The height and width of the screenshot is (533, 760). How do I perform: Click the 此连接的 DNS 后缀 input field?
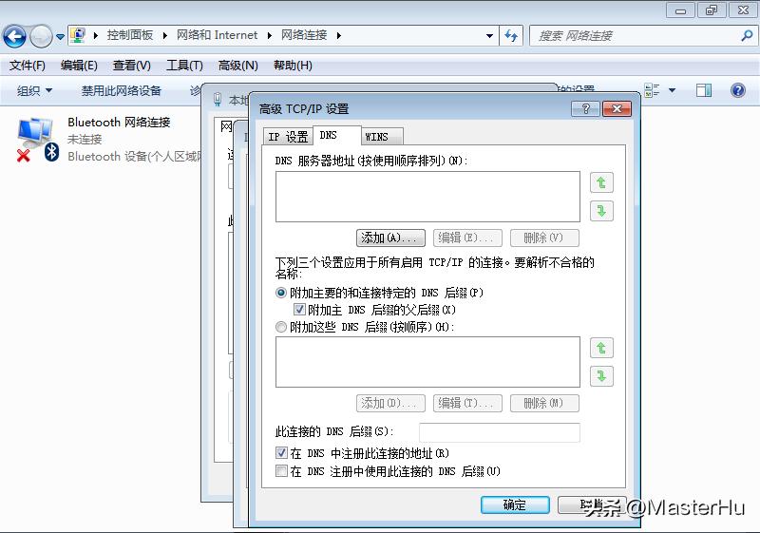pos(500,432)
